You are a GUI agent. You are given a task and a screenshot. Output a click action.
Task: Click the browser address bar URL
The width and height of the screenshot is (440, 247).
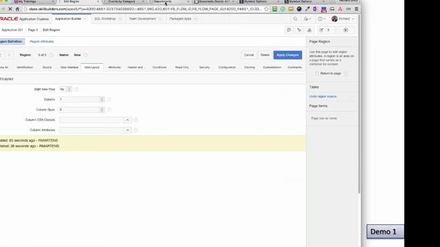coord(144,9)
